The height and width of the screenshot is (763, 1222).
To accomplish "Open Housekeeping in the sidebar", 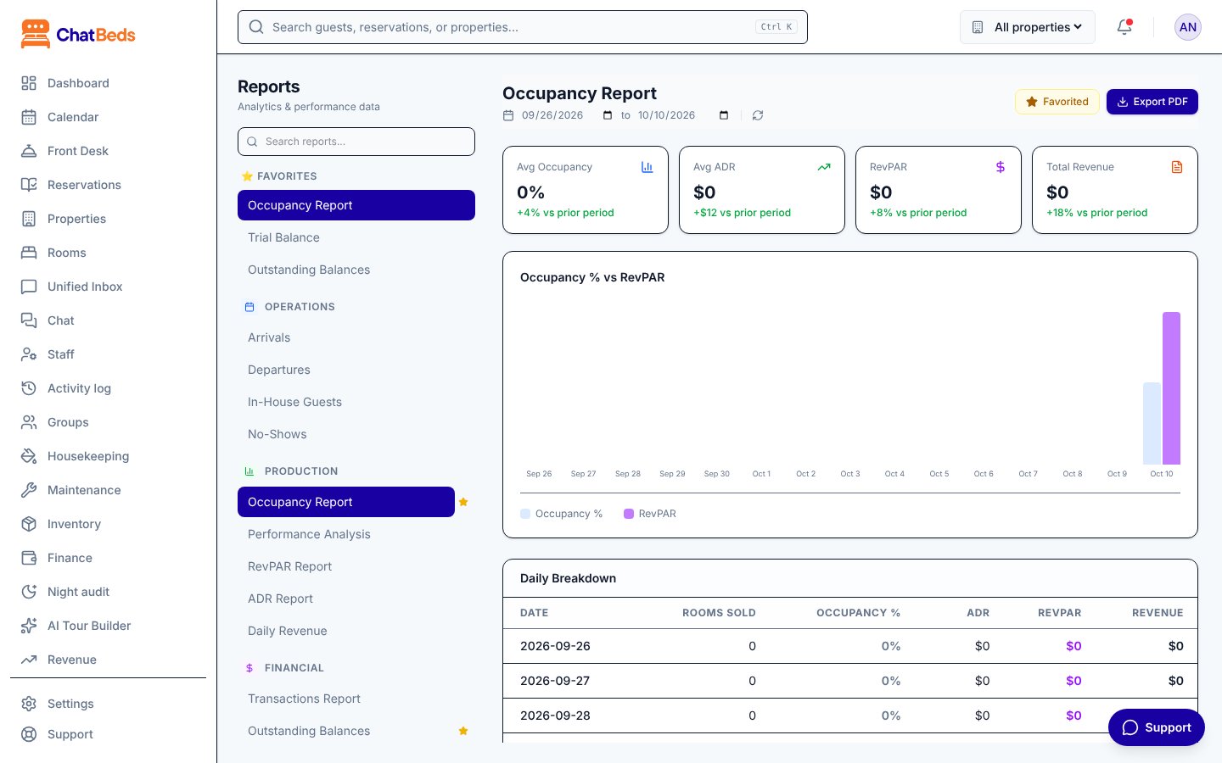I will [108, 456].
